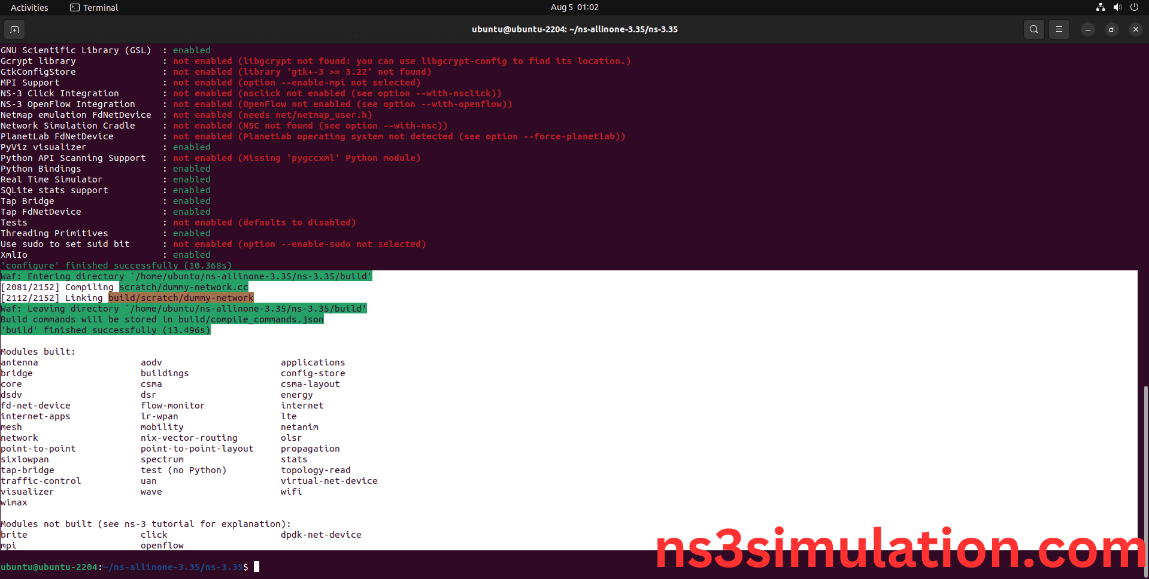Click the 'Modules built:' heading text
1149x579 pixels.
click(38, 352)
